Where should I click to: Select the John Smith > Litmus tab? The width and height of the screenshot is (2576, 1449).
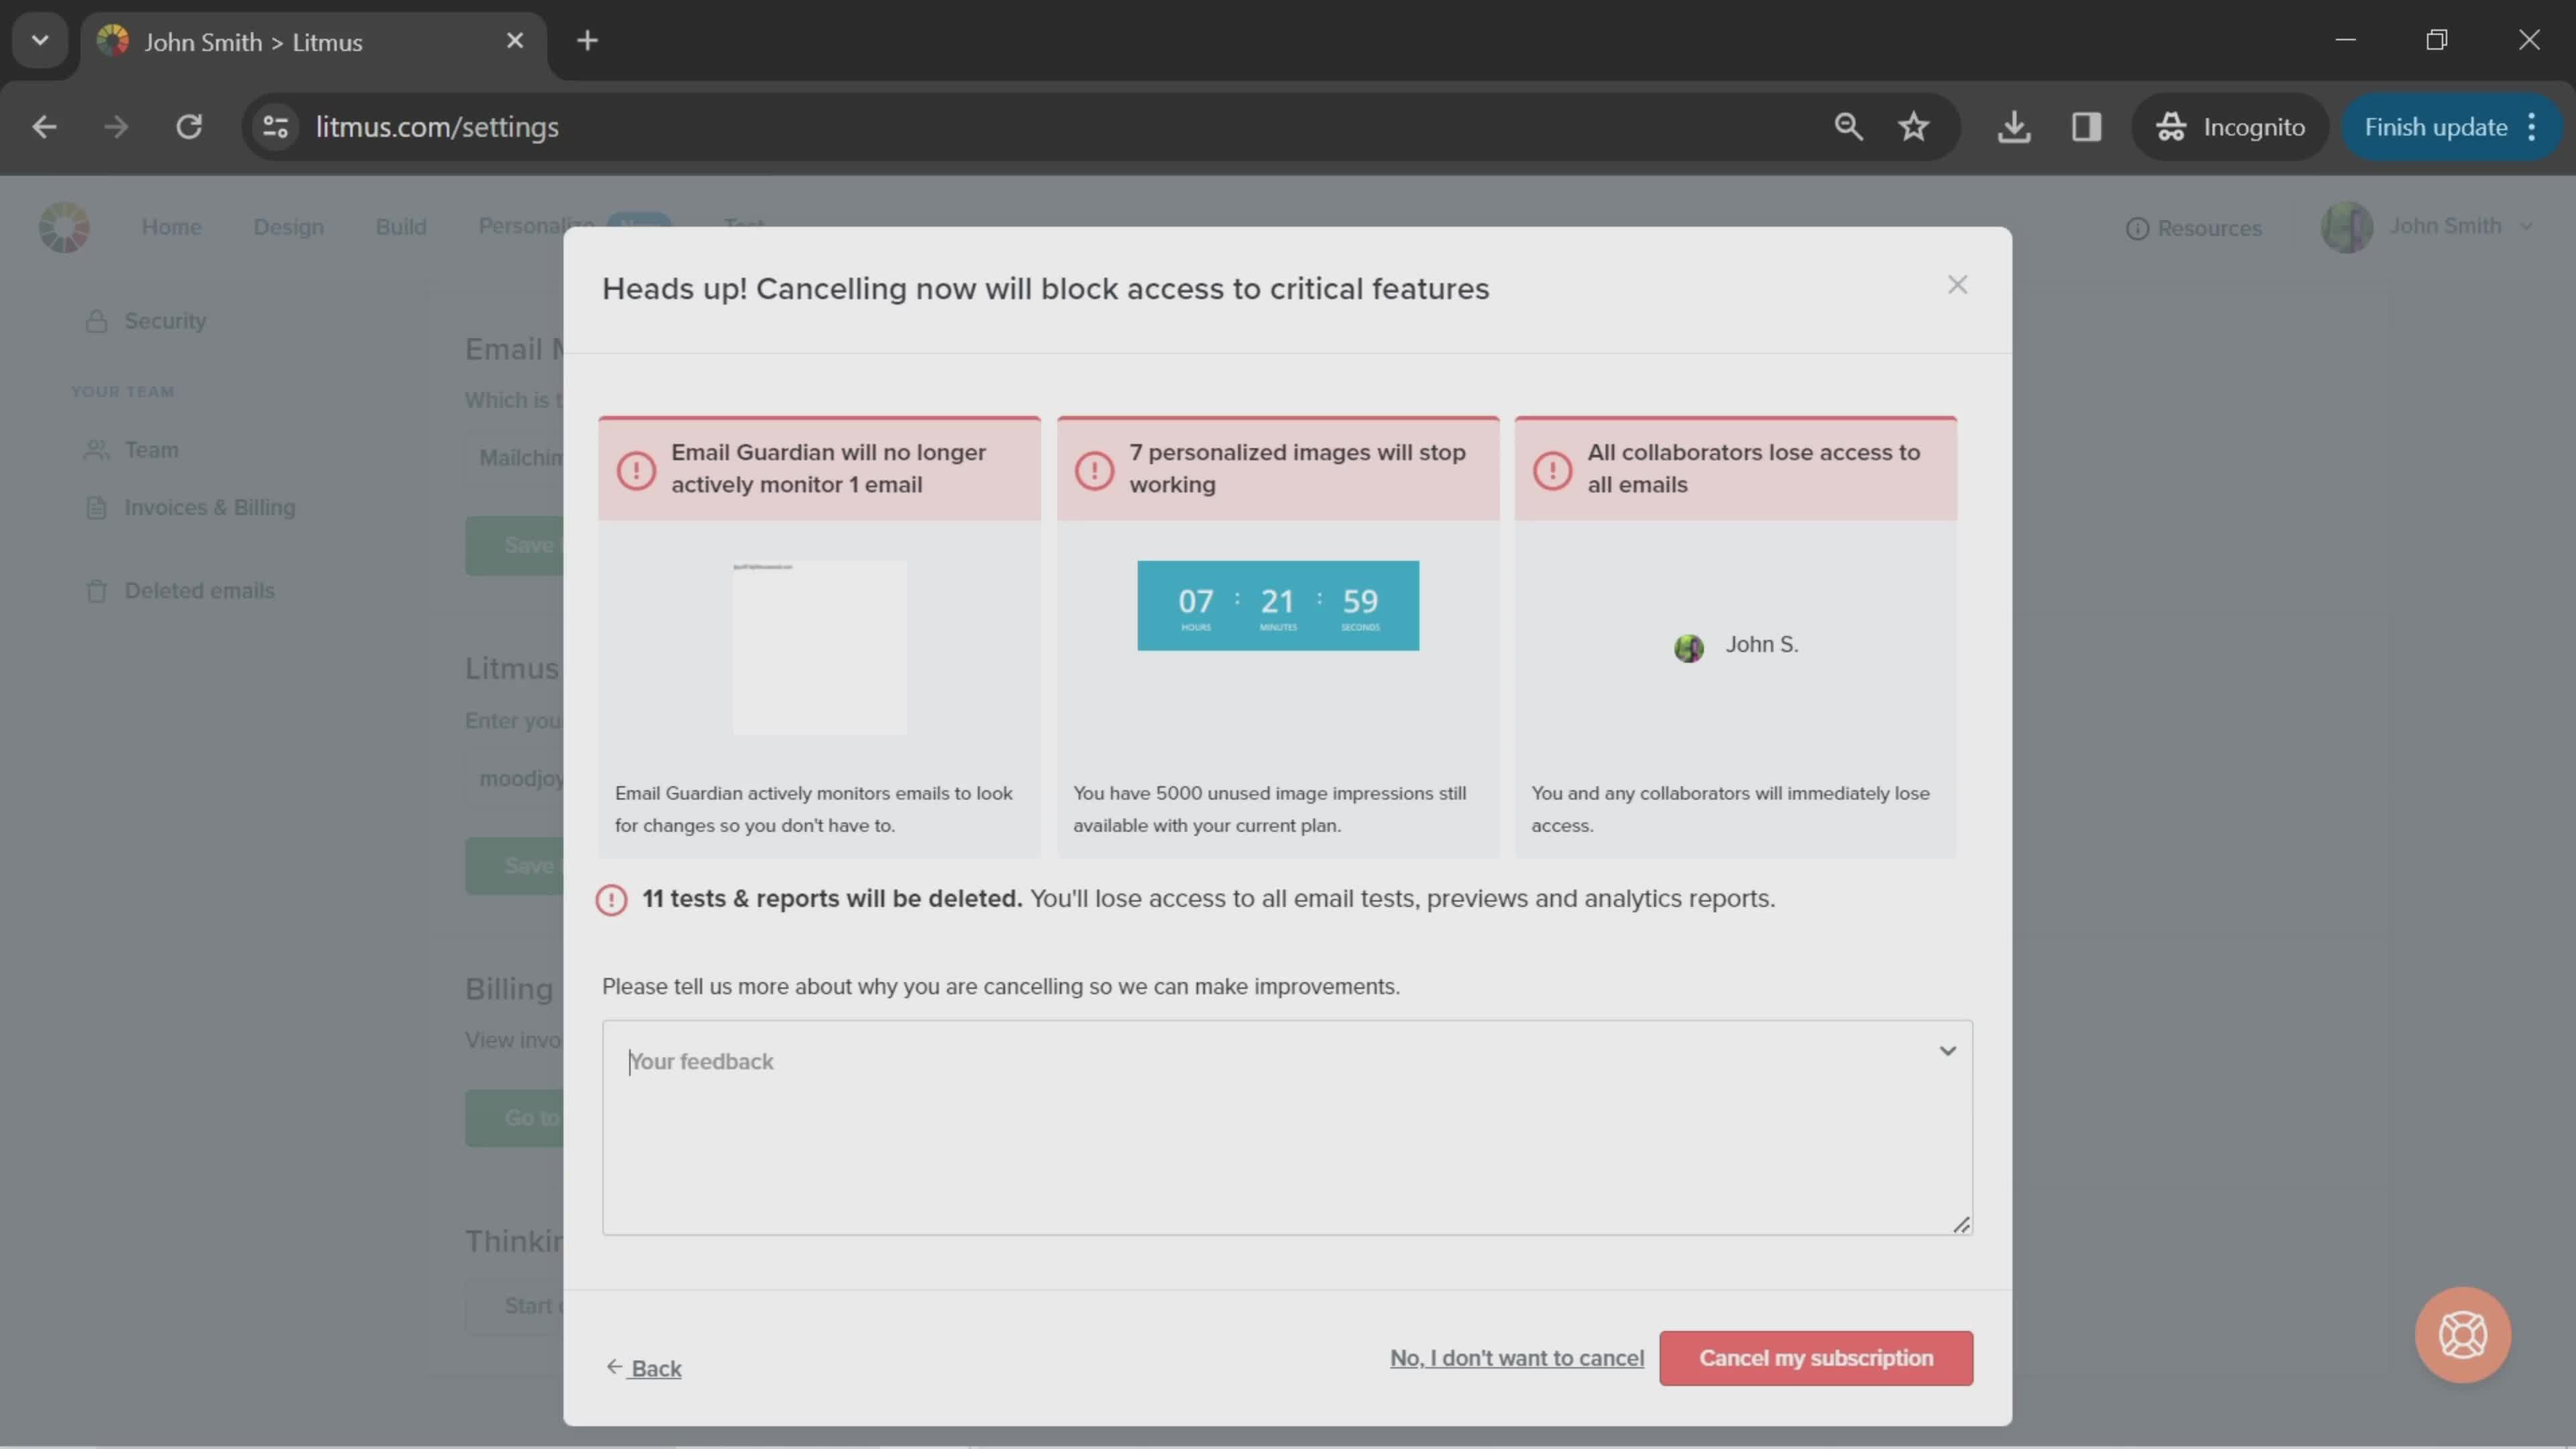(x=313, y=43)
